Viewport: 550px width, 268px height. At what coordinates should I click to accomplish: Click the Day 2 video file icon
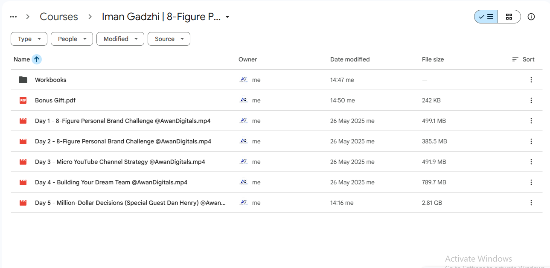(x=23, y=141)
